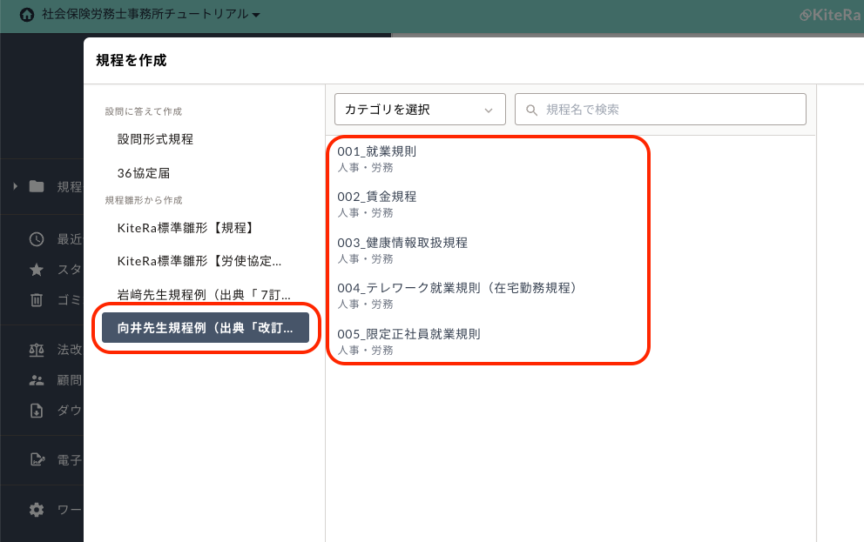Click the home icon in the header
The image size is (864, 542).
click(x=26, y=15)
